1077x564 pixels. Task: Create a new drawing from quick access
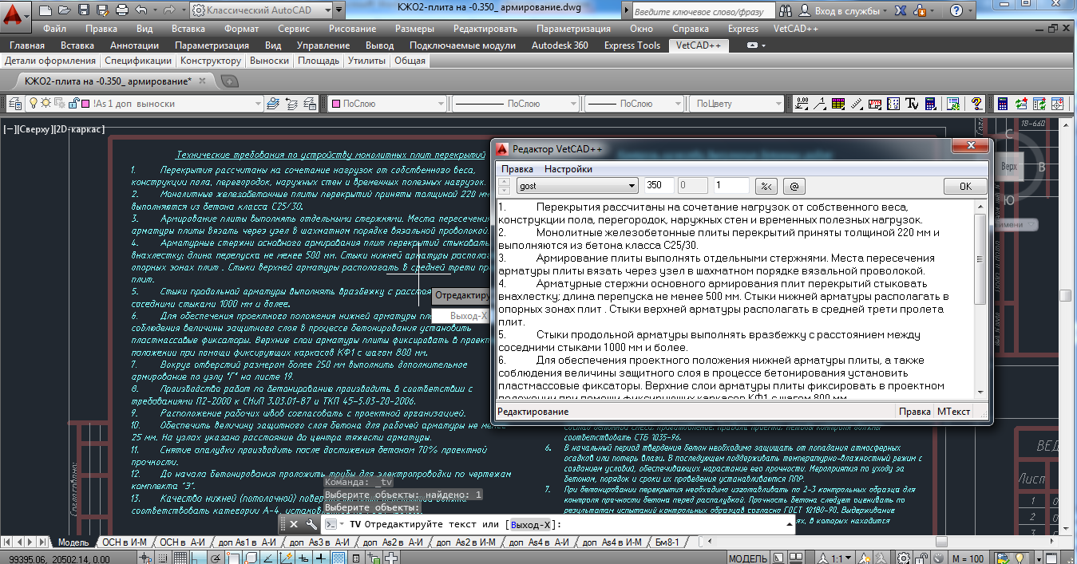pyautogui.click(x=45, y=10)
